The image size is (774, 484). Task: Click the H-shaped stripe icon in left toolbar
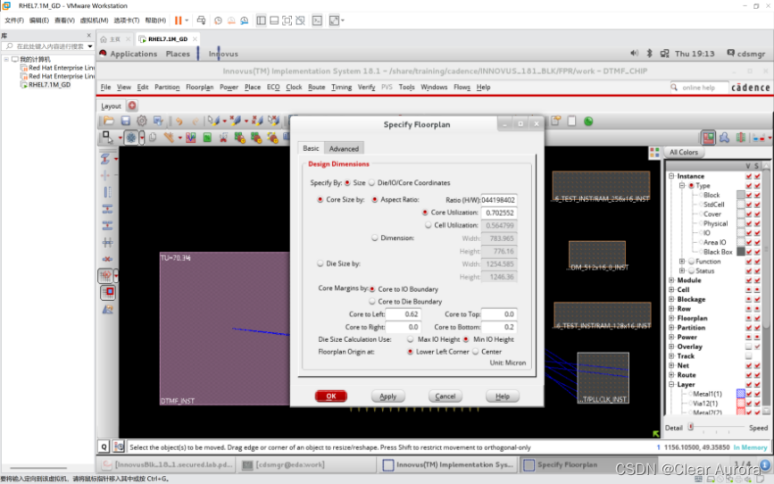click(x=107, y=243)
